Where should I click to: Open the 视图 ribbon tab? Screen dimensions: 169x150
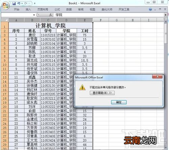pyautogui.click(x=92, y=9)
